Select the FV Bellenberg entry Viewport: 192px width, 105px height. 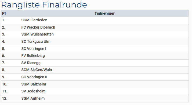pyautogui.click(x=33, y=56)
